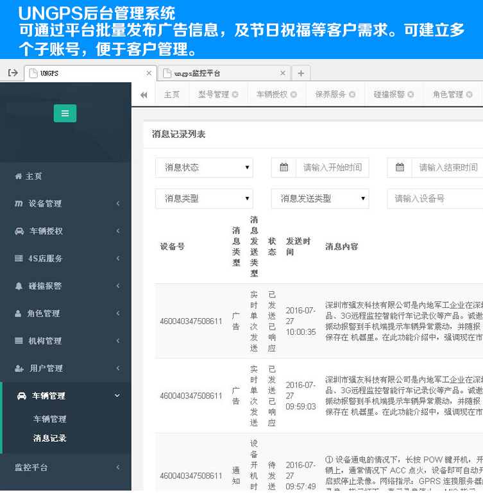Click the exit arrow icon left of browser tabs

pyautogui.click(x=13, y=73)
